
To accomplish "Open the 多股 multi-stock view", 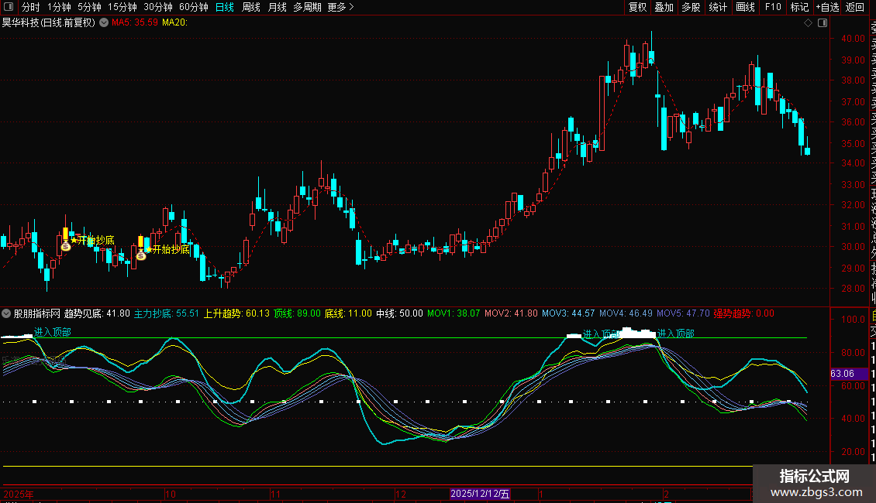I will click(691, 7).
